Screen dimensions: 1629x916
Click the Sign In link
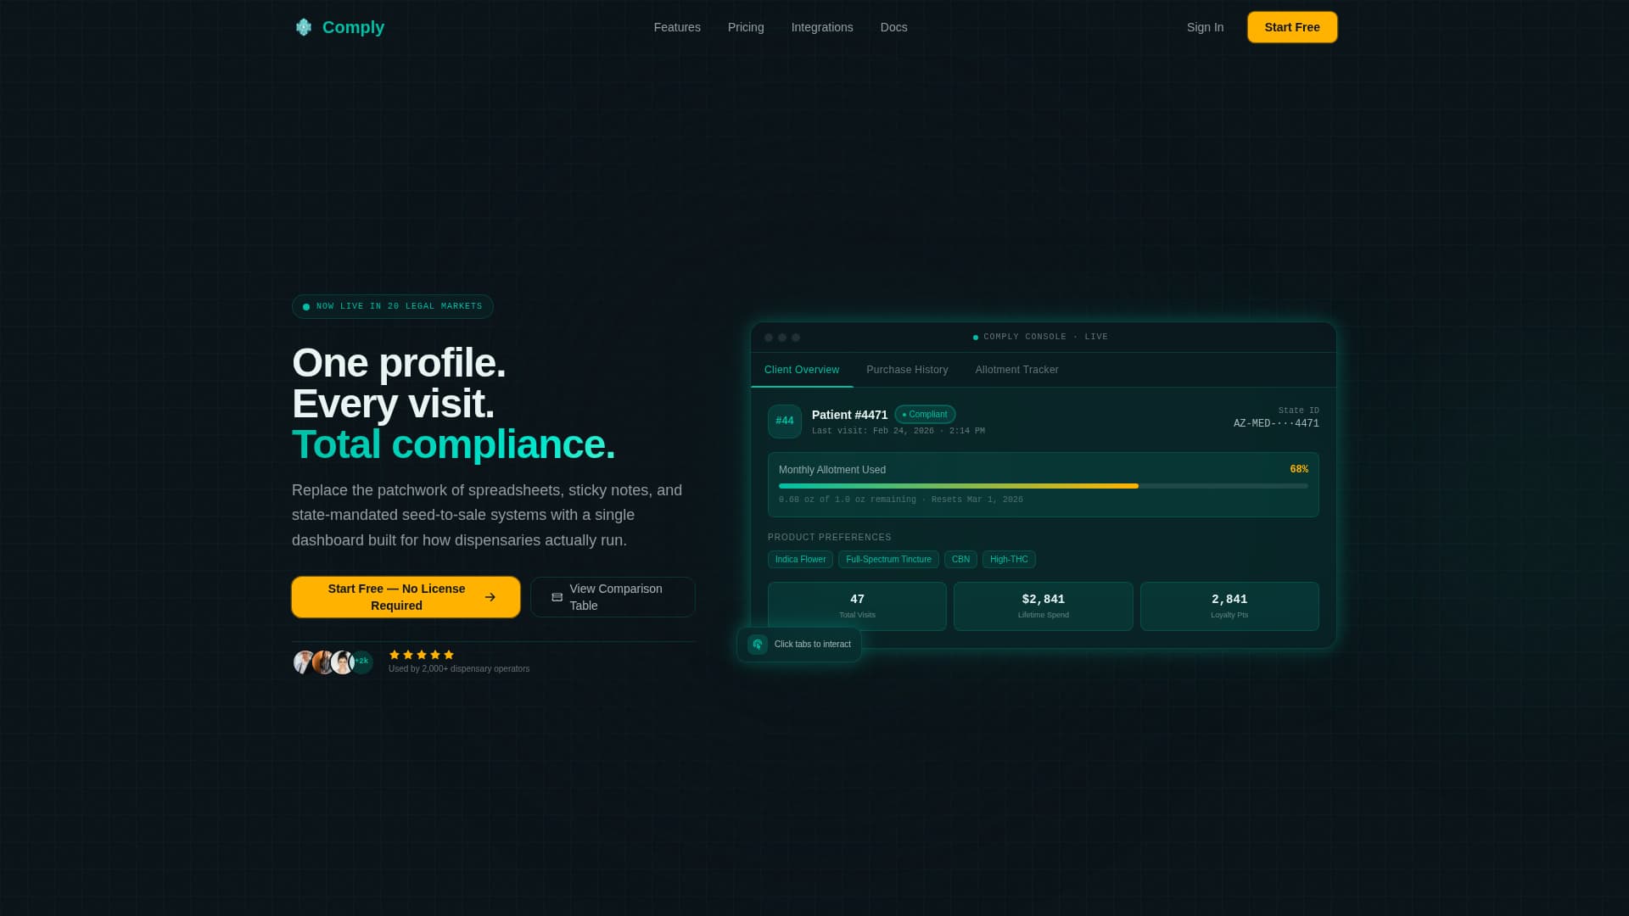[x=1205, y=27]
